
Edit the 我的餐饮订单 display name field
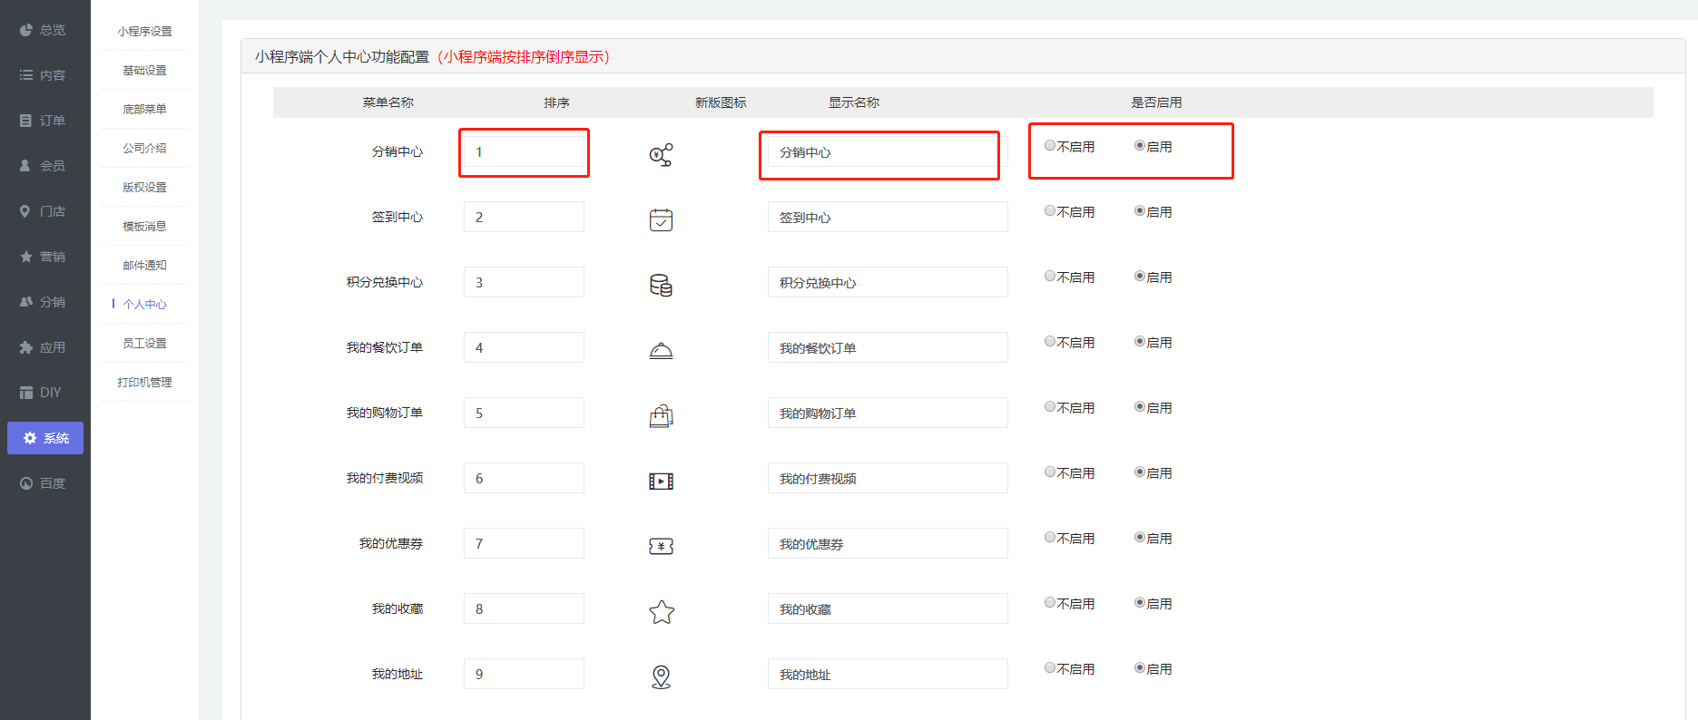(888, 347)
